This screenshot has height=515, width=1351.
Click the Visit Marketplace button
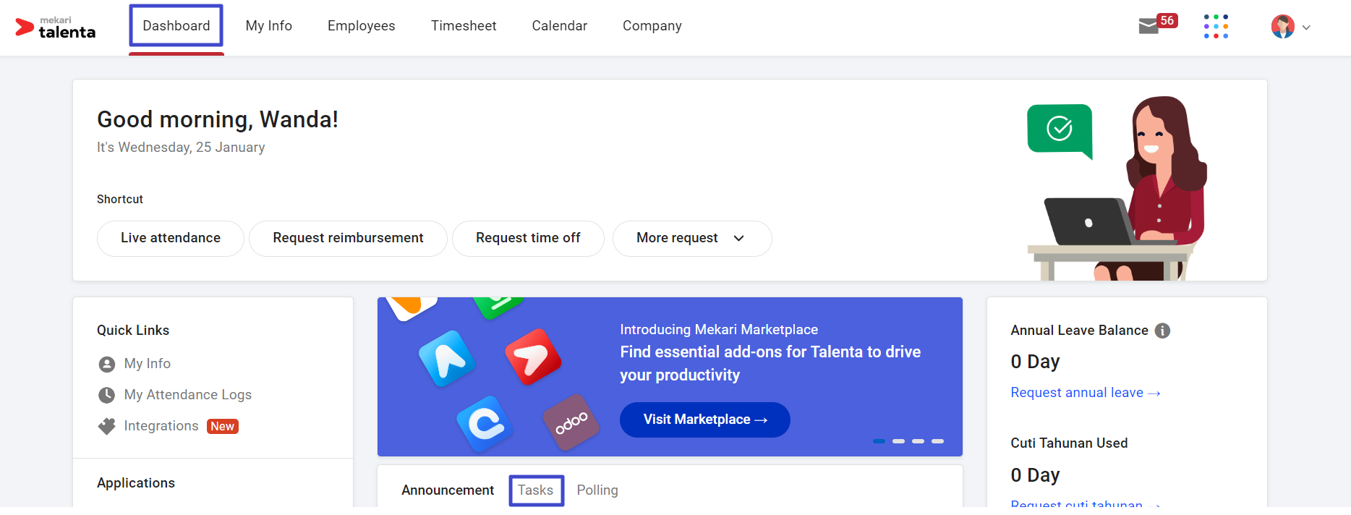[705, 420]
